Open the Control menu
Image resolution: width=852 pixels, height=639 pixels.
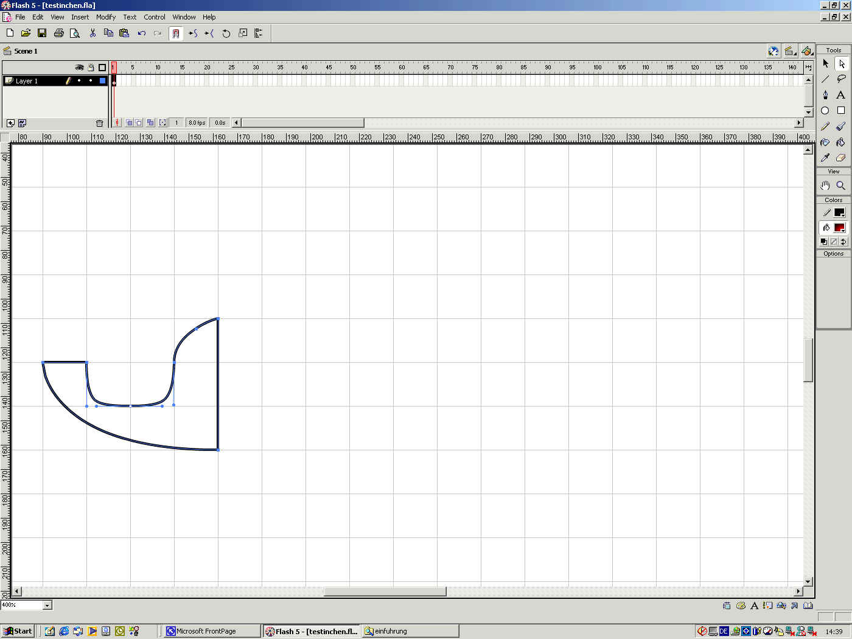tap(154, 17)
